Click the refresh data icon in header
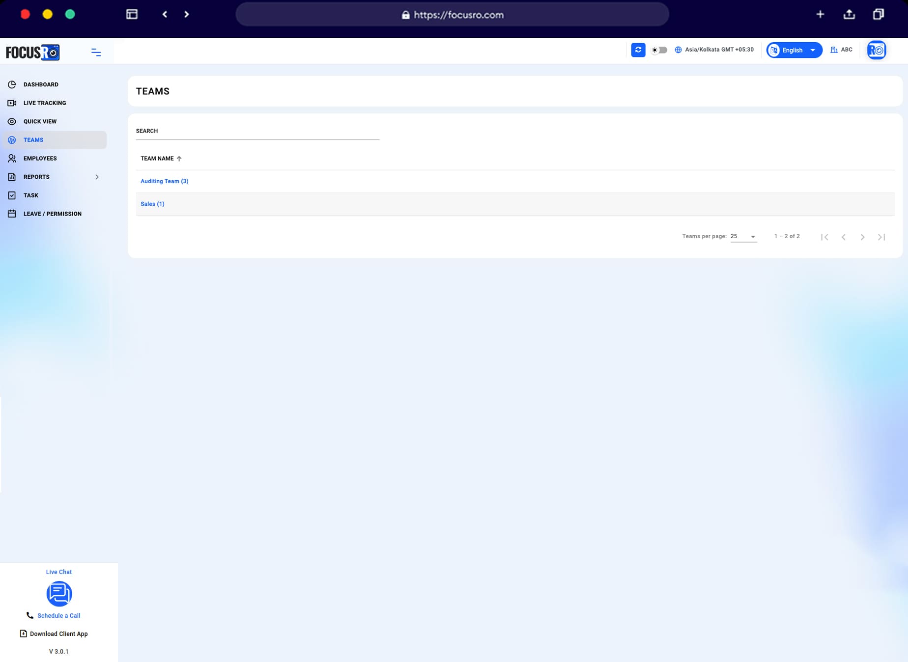This screenshot has width=908, height=662. click(x=638, y=50)
